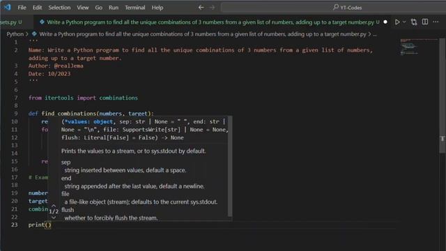Viewport: 446px width, 251px height.
Task: Run the Python file with the play icon
Action: (x=397, y=22)
